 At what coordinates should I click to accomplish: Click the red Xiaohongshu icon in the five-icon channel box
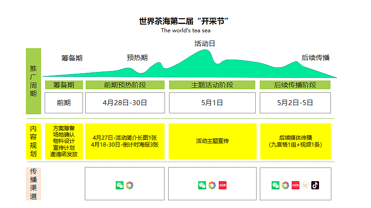click(x=295, y=185)
